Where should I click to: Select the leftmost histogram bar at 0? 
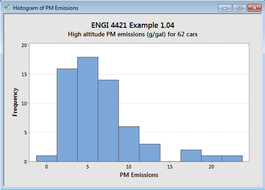coord(46,159)
